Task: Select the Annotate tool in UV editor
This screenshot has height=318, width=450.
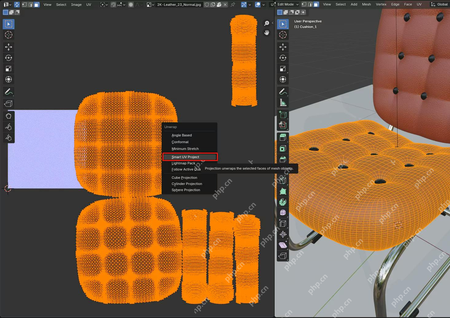Action: [x=9, y=92]
